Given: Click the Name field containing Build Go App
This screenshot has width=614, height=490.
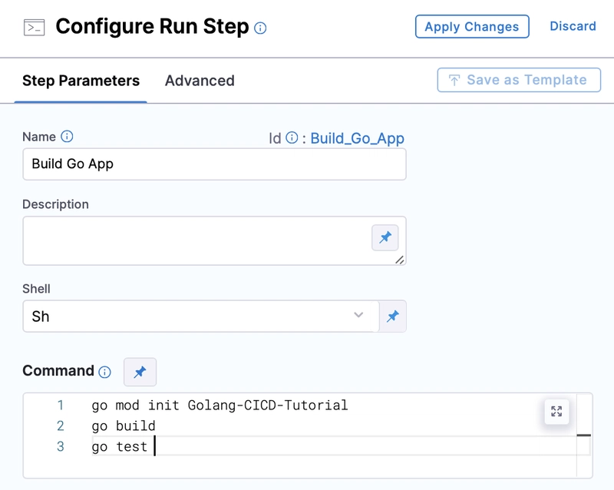Looking at the screenshot, I should (x=214, y=164).
